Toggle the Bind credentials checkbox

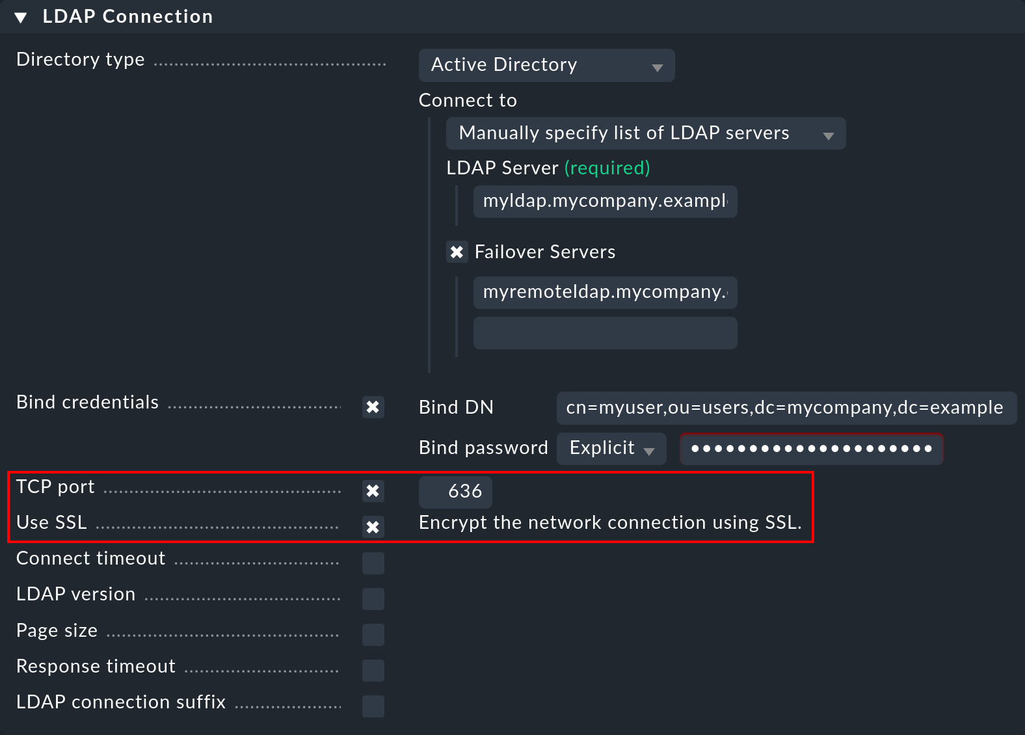[373, 407]
